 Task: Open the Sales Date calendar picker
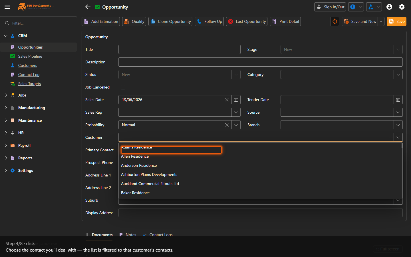236,100
